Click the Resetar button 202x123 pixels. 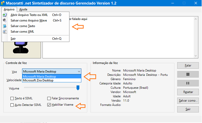188,92
